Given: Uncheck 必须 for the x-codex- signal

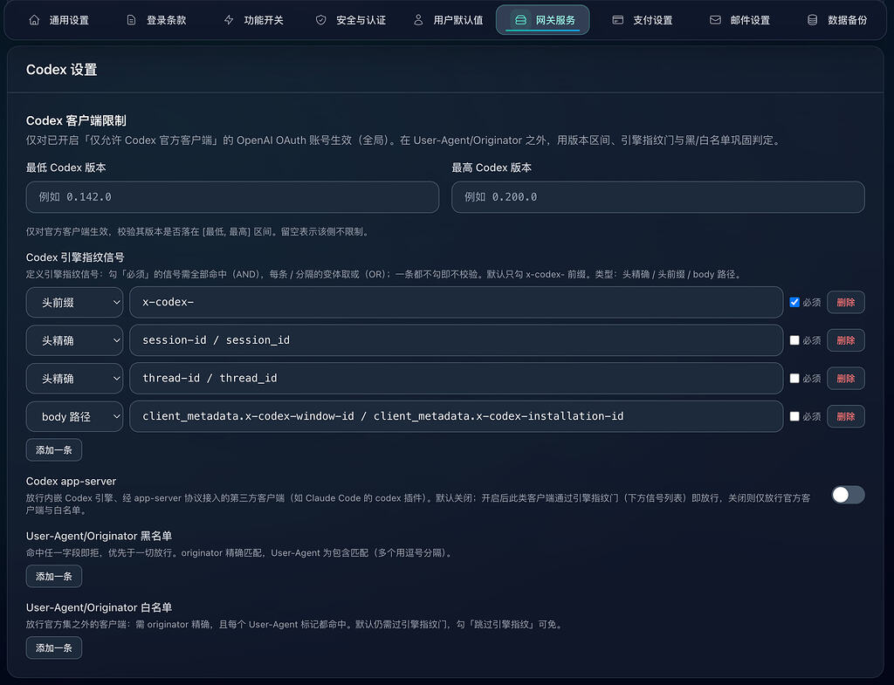Looking at the screenshot, I should 794,302.
